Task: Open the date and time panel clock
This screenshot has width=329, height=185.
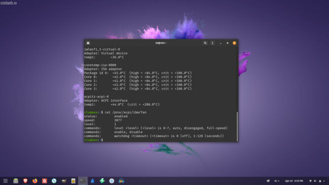Action: pyautogui.click(x=294, y=181)
